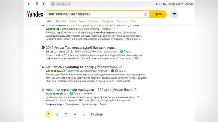Open zamin.uz path uzbekiston/13732 link
Image resolution: width=218 pixels, height=122 pixels.
[87, 29]
